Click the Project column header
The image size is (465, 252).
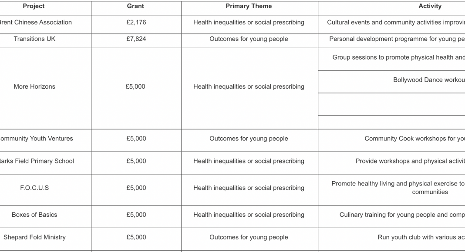tap(34, 6)
